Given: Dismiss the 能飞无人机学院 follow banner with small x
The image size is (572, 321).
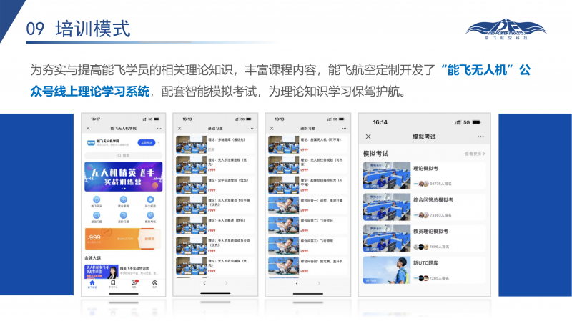Looking at the screenshot, I should pos(159,142).
